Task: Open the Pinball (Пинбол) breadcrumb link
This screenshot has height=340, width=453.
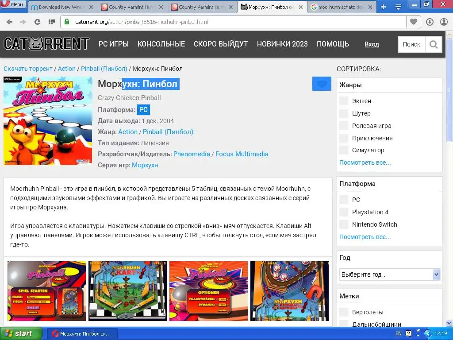Action: (x=104, y=69)
